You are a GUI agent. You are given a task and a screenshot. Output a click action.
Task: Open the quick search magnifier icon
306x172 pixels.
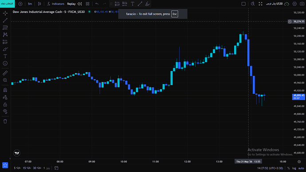pos(253,4)
